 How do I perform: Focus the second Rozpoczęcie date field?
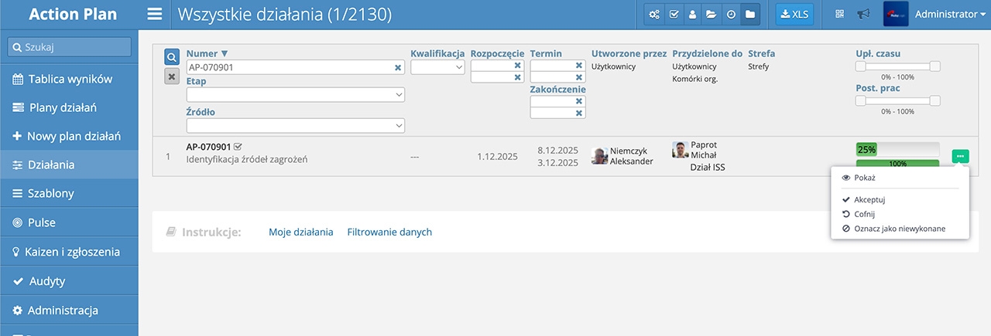click(497, 77)
